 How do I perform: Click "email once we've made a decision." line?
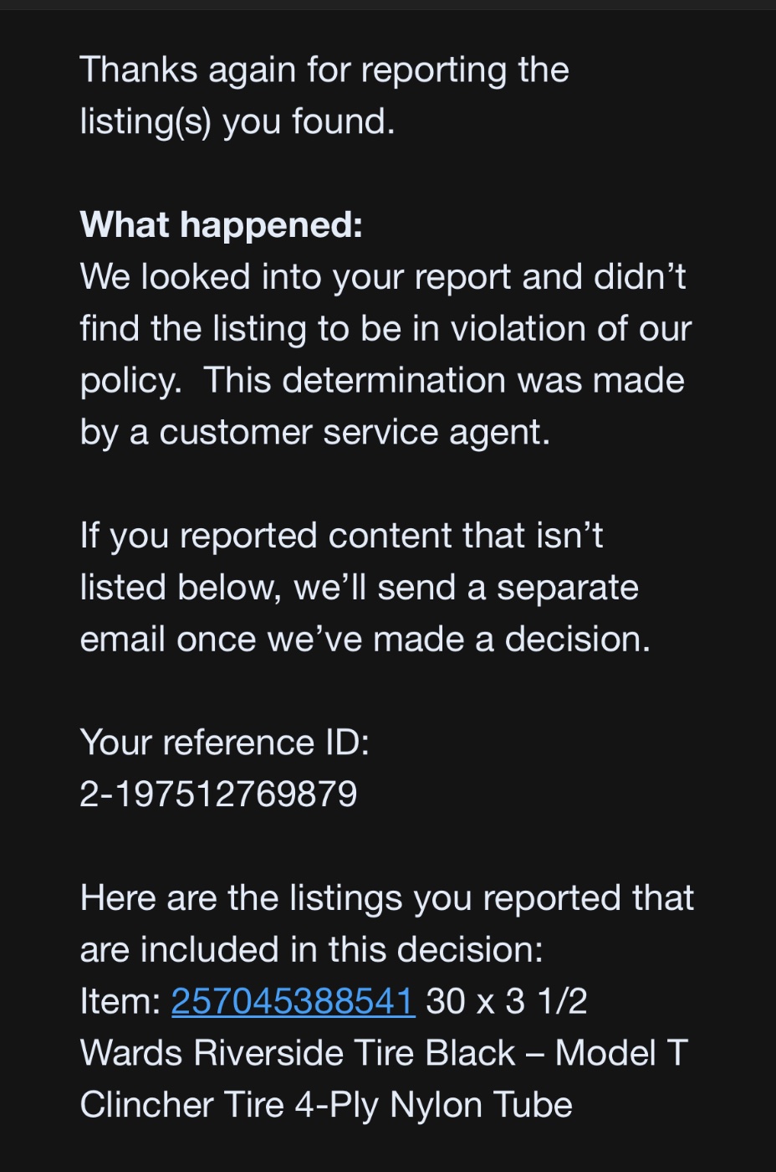365,640
